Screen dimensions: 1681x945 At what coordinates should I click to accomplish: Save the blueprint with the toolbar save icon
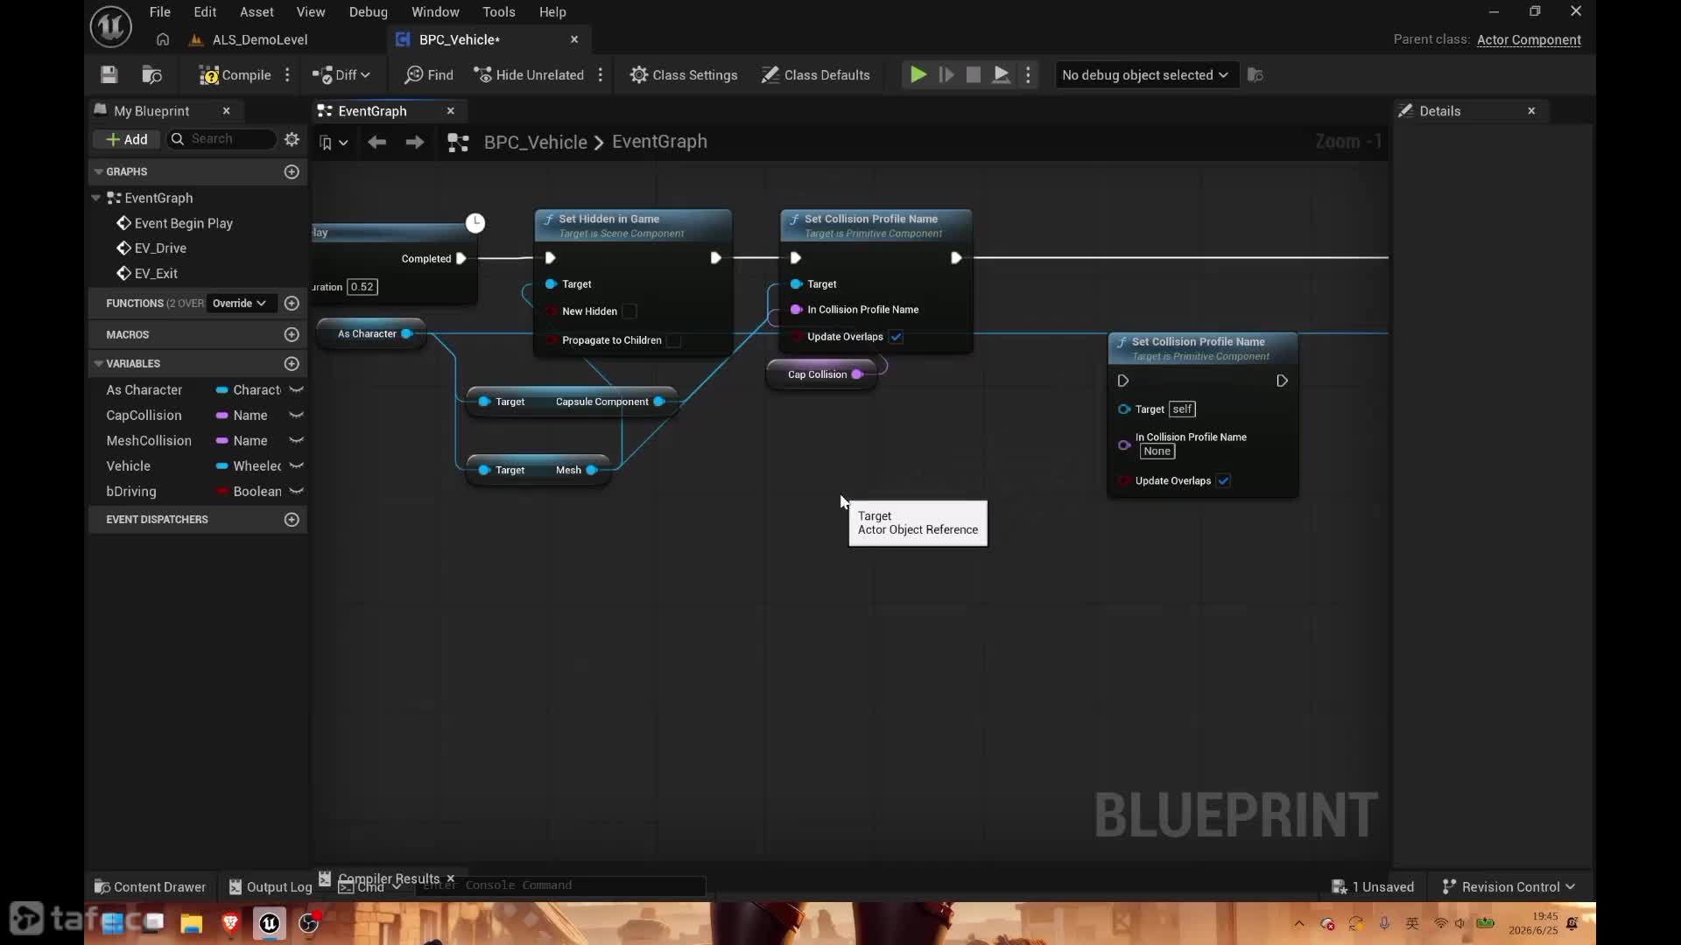(109, 75)
